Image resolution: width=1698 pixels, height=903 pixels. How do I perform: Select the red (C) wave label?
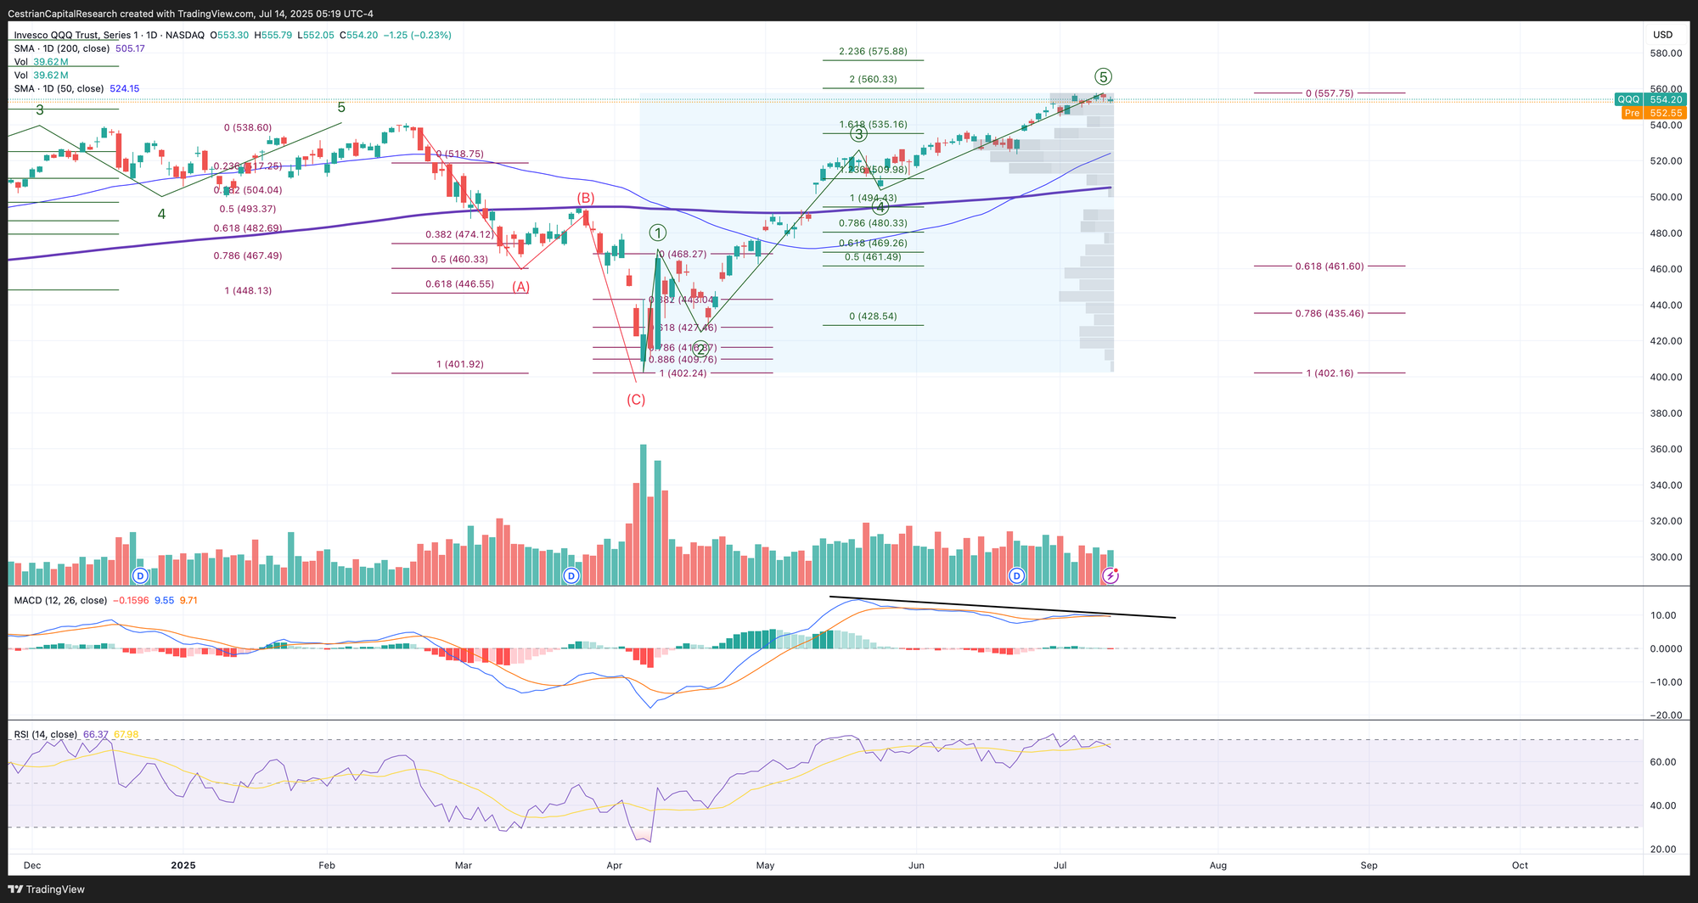636,400
